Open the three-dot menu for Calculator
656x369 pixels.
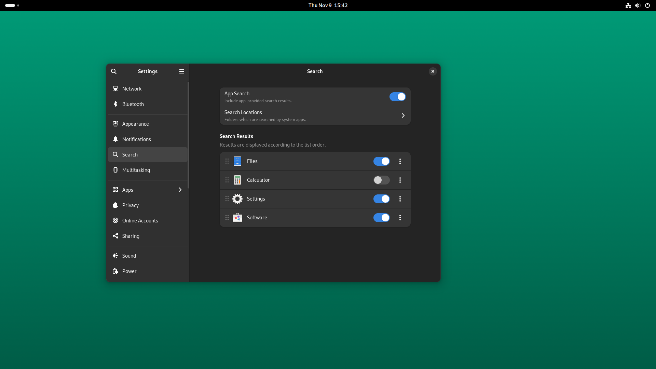400,180
